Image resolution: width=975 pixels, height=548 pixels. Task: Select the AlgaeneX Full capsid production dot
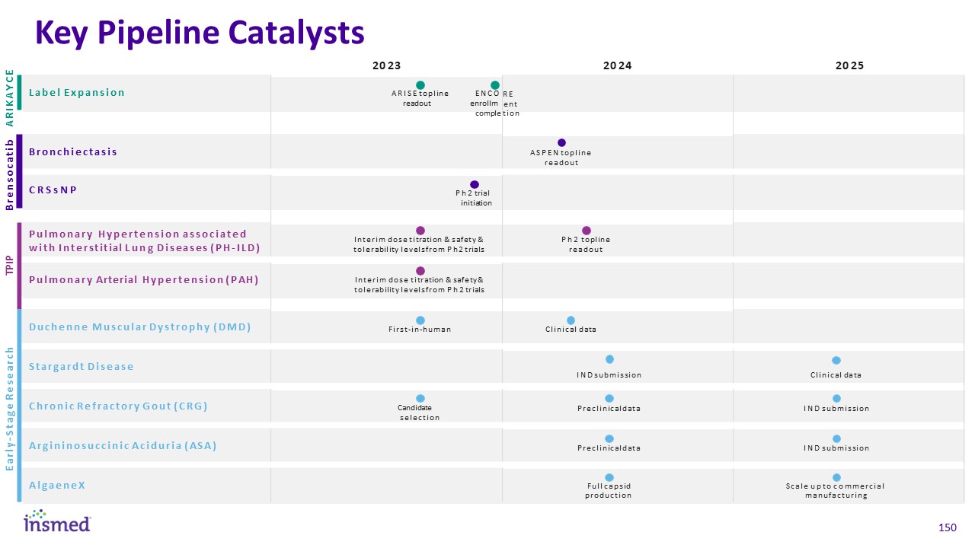pos(609,477)
